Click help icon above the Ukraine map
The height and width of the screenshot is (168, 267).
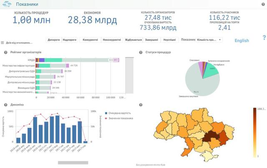click(x=141, y=105)
